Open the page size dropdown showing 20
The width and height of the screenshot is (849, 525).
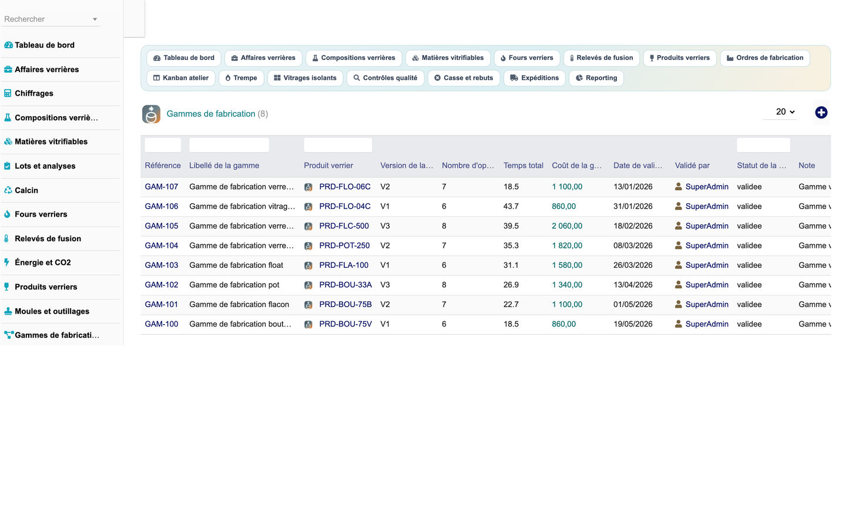tap(780, 112)
